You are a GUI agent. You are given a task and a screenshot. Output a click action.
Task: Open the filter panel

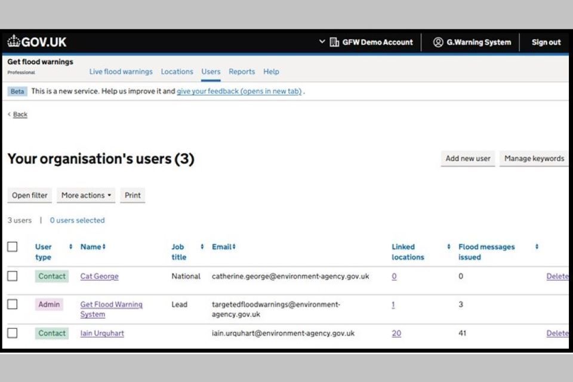(30, 196)
